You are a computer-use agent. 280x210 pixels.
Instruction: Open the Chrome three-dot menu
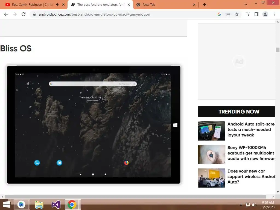(x=274, y=14)
